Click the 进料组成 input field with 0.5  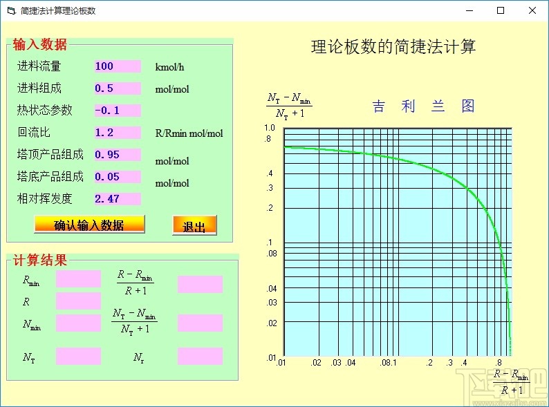118,88
